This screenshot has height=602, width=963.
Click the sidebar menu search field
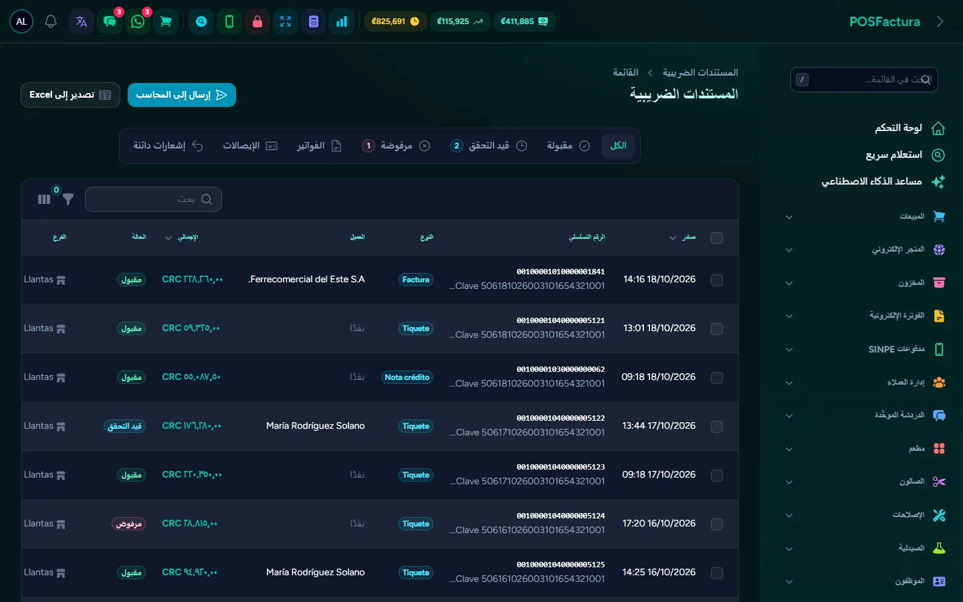[864, 80]
